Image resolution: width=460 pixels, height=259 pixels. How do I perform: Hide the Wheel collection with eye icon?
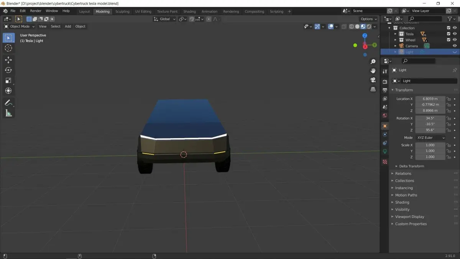coord(455,40)
